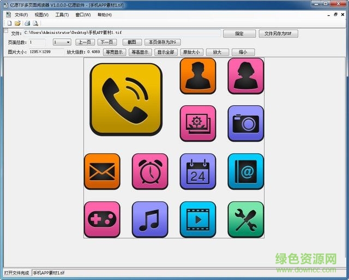This screenshot has width=349, height=280.
Task: Fit width with 等宽显示 button
Action: click(x=115, y=52)
